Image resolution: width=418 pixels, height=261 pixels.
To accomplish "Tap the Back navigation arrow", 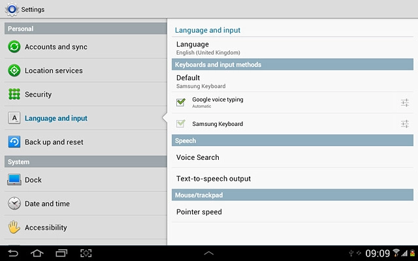I will [13, 253].
